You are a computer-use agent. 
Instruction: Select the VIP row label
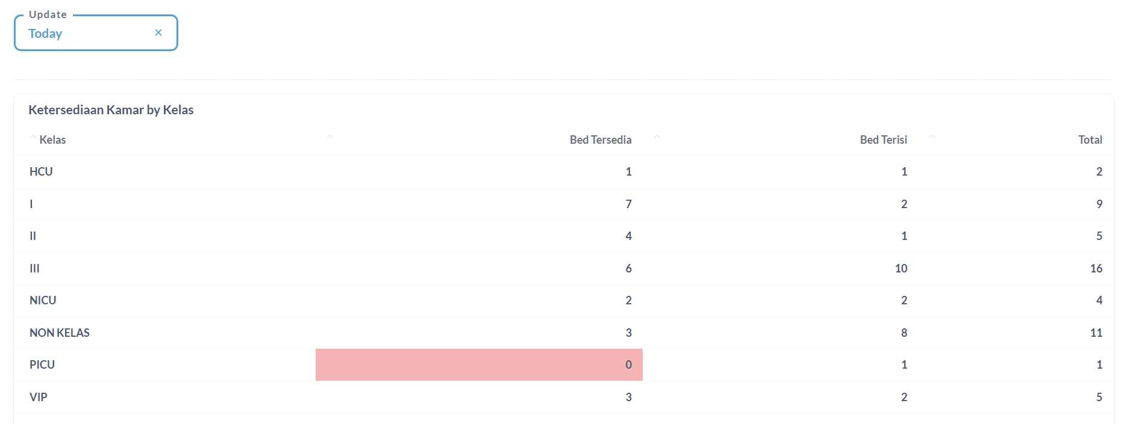pos(39,397)
